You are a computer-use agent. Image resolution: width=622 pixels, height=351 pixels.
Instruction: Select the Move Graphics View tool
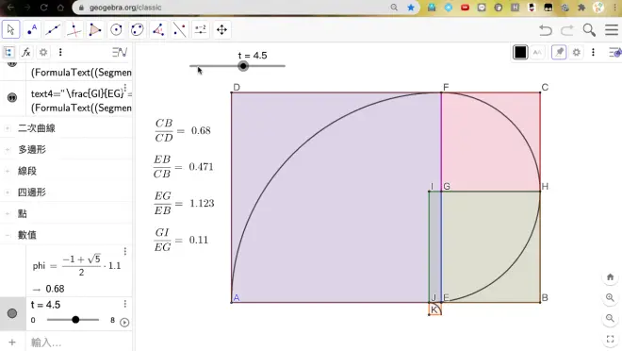221,30
